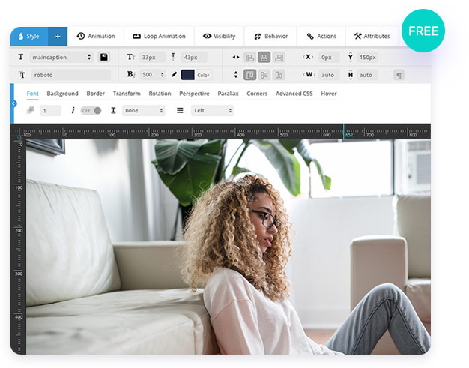The height and width of the screenshot is (368, 469).
Task: Open the text align Left dropdown
Action: [x=212, y=111]
